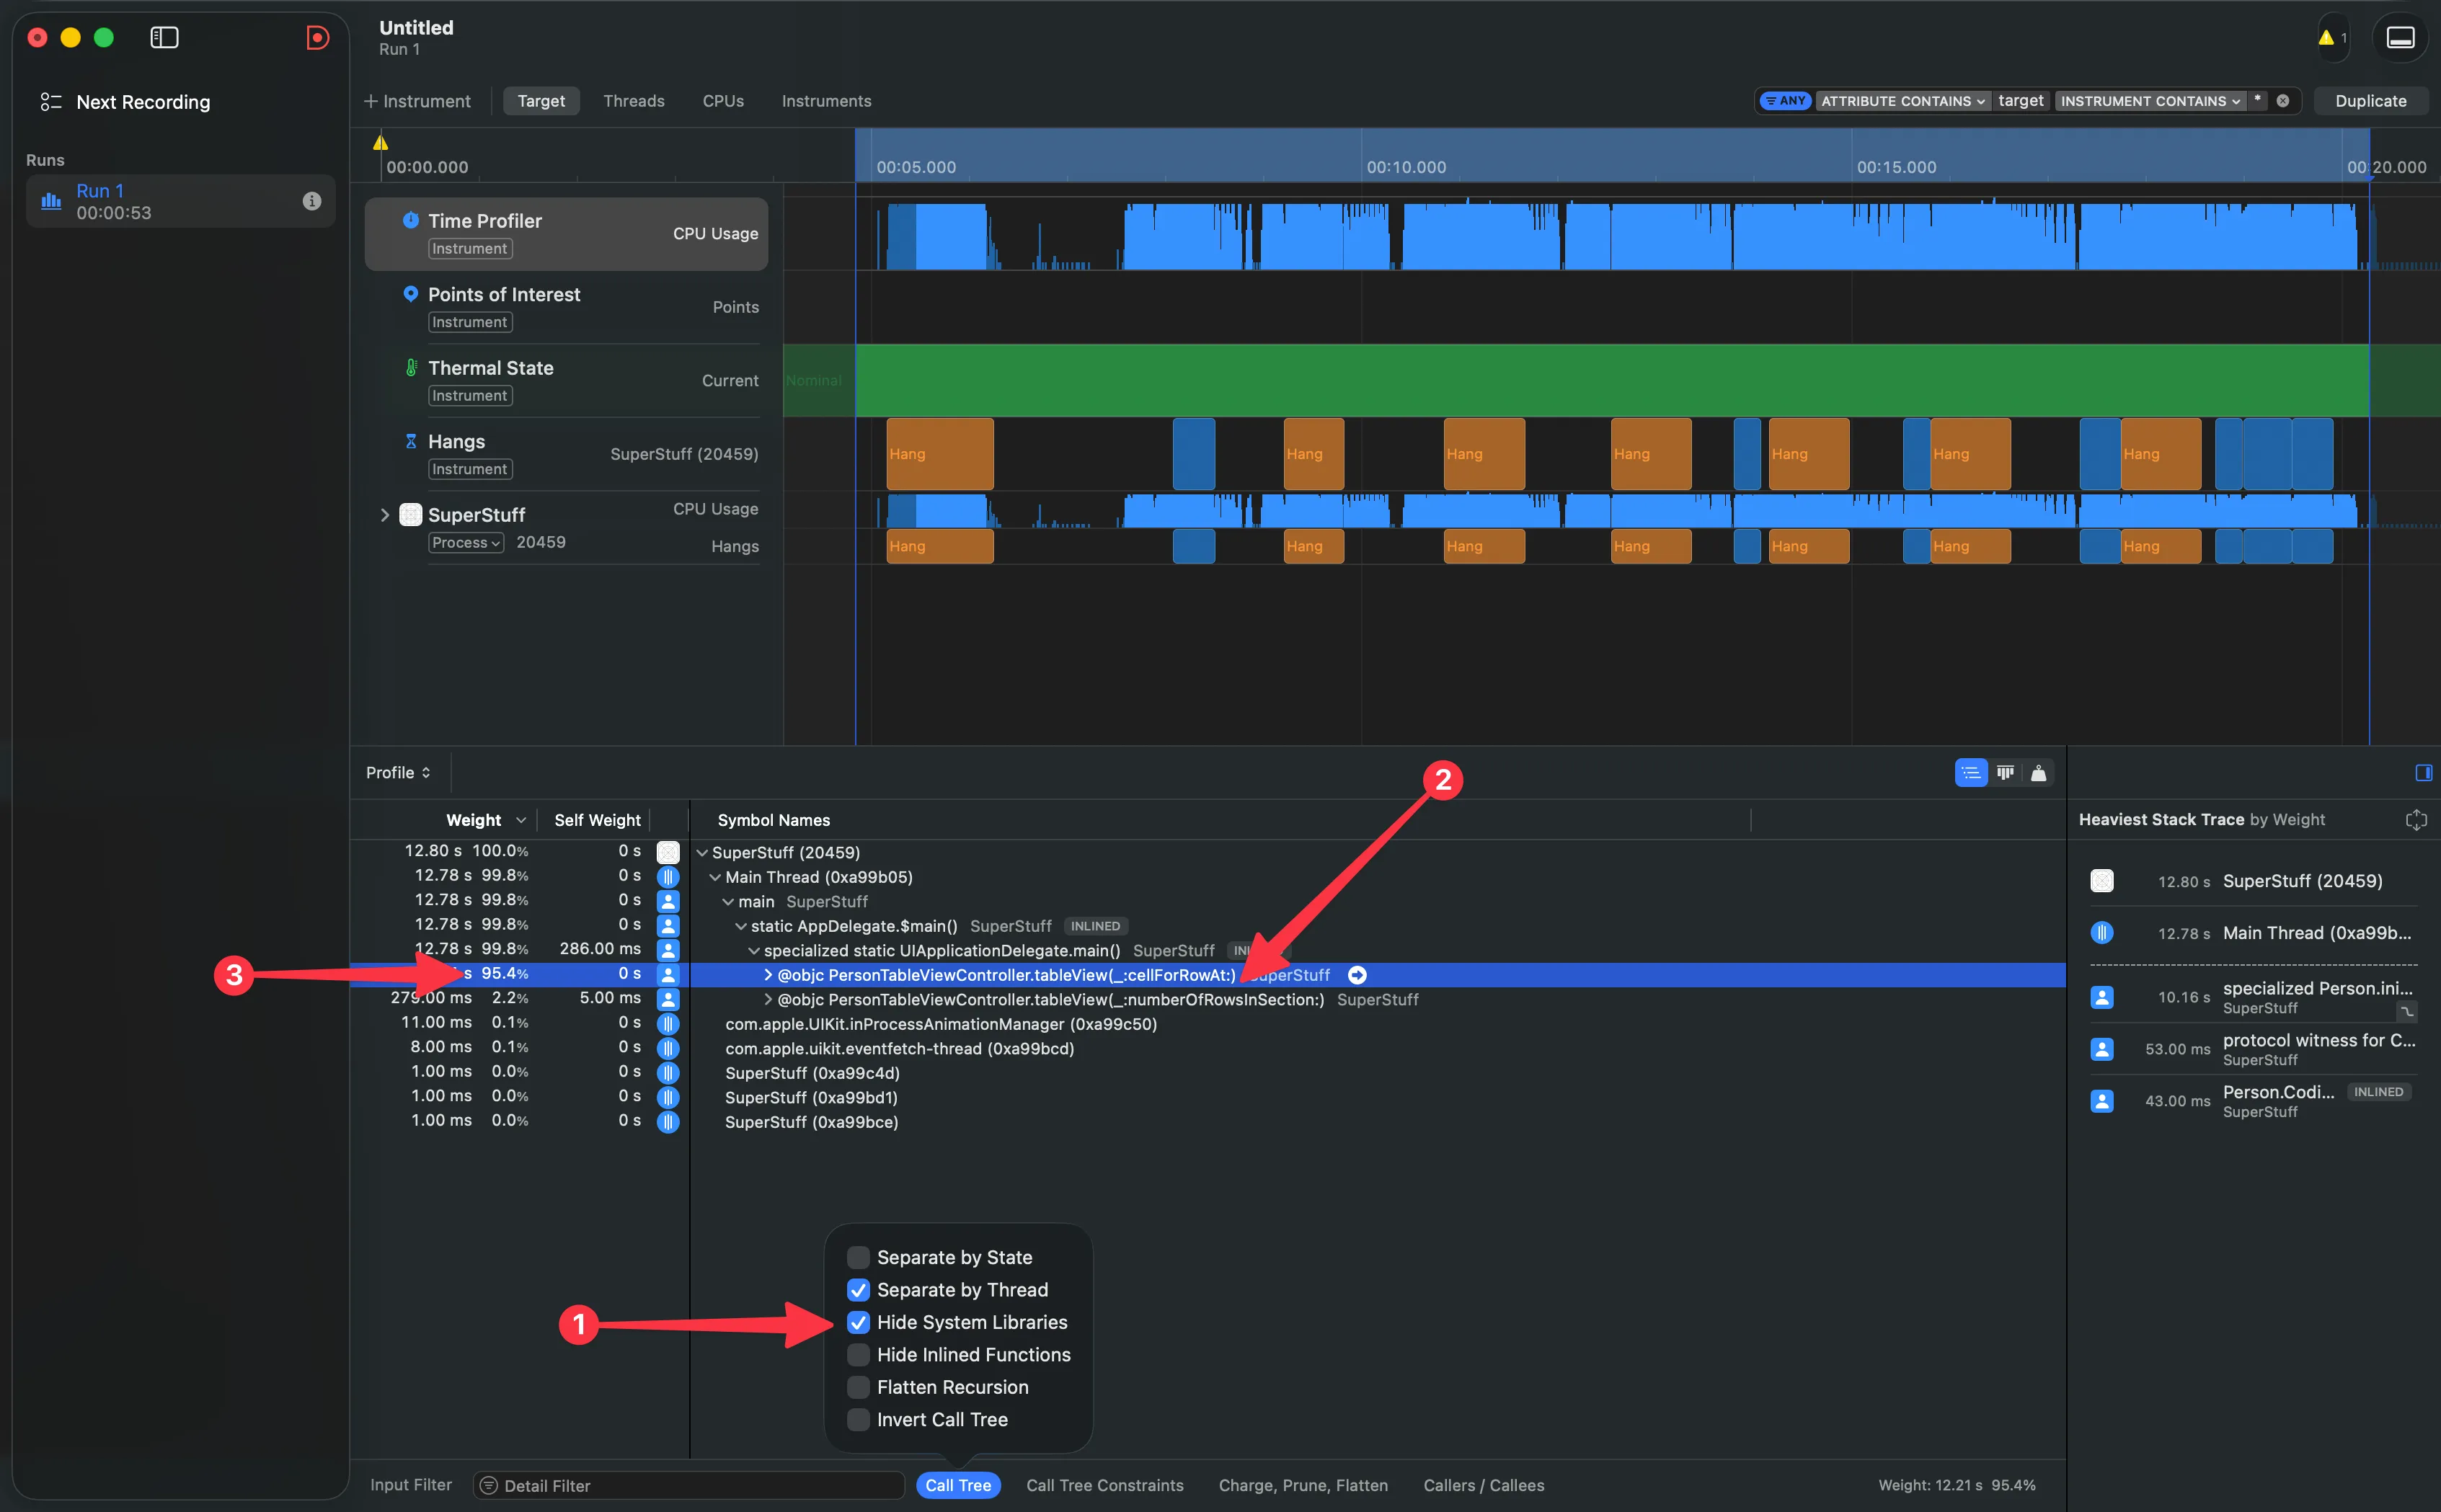Image resolution: width=2441 pixels, height=1512 pixels.
Task: Select the Hangs instrument hourglass icon
Action: coord(412,440)
